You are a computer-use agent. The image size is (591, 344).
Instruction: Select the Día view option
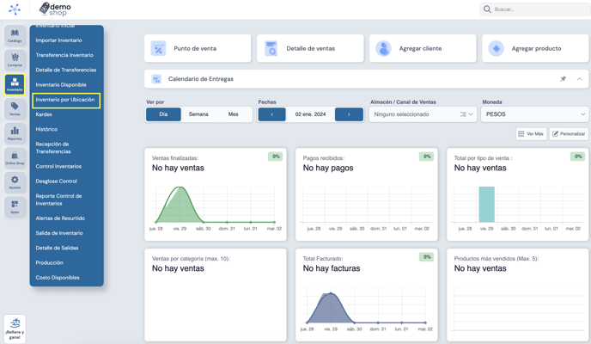[x=163, y=114]
